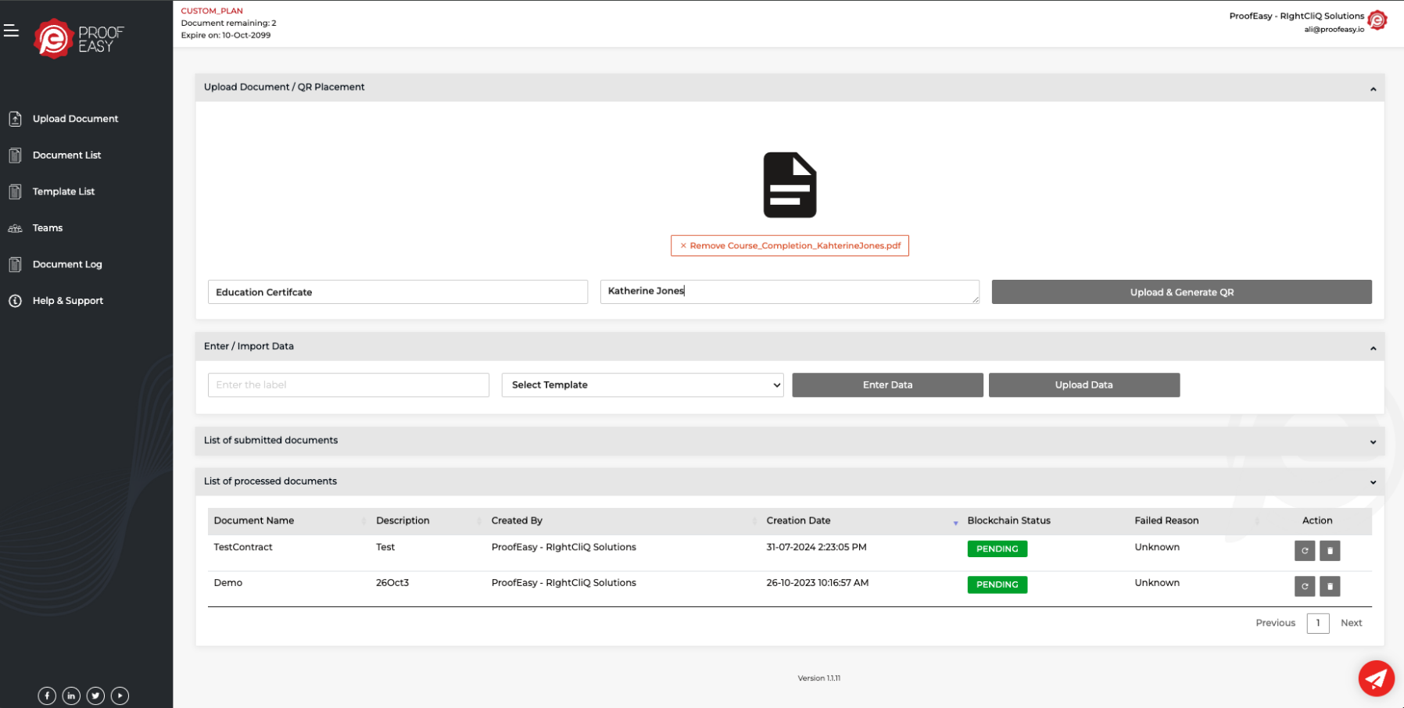Screen dimensions: 1404x708
Task: Open the Twitter social icon
Action: pyautogui.click(x=95, y=695)
